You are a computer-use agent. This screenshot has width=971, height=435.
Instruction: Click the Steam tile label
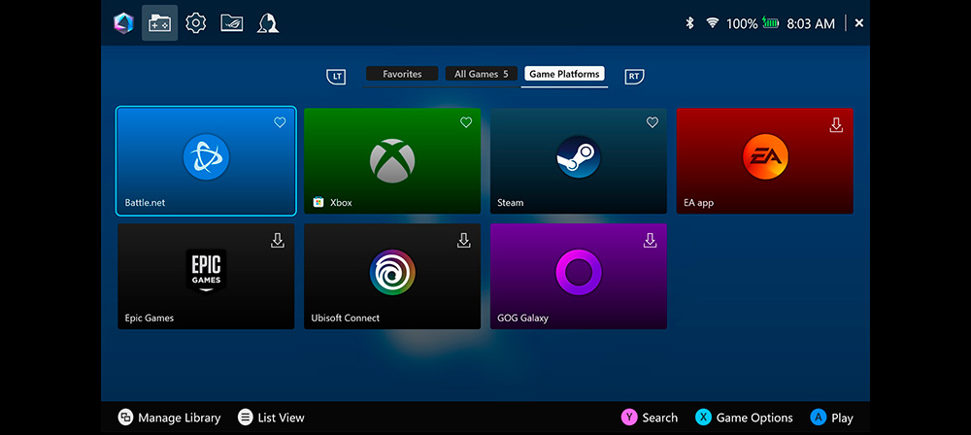click(511, 203)
